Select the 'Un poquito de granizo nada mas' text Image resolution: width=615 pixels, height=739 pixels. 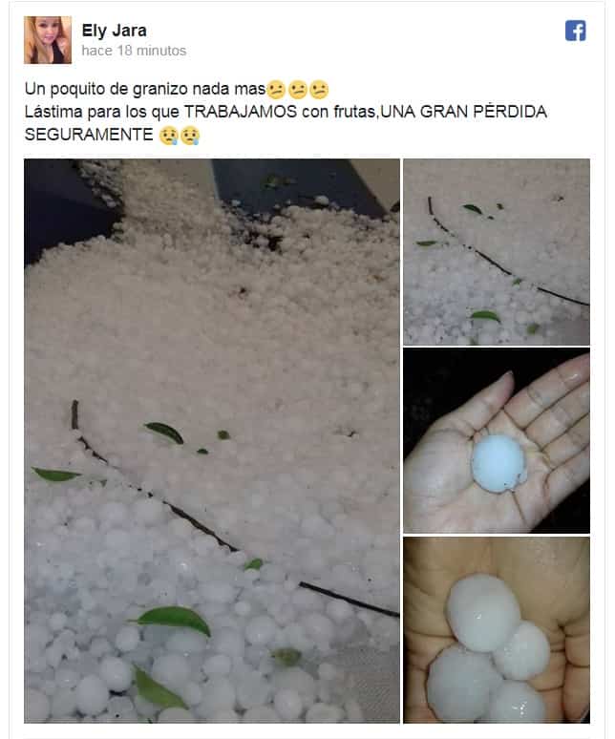[145, 89]
